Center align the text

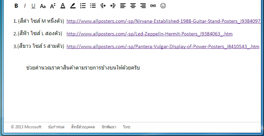[x=133, y=6]
